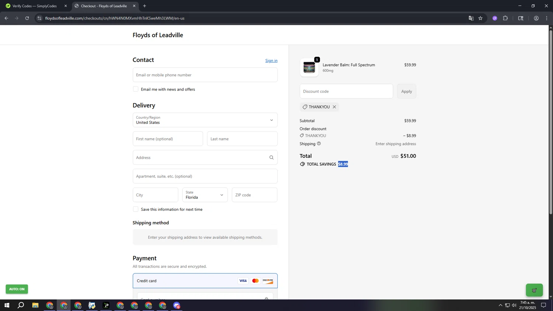The image size is (553, 311).
Task: Click the Lavender Balm: Full Spectrum product name
Action: (x=349, y=65)
